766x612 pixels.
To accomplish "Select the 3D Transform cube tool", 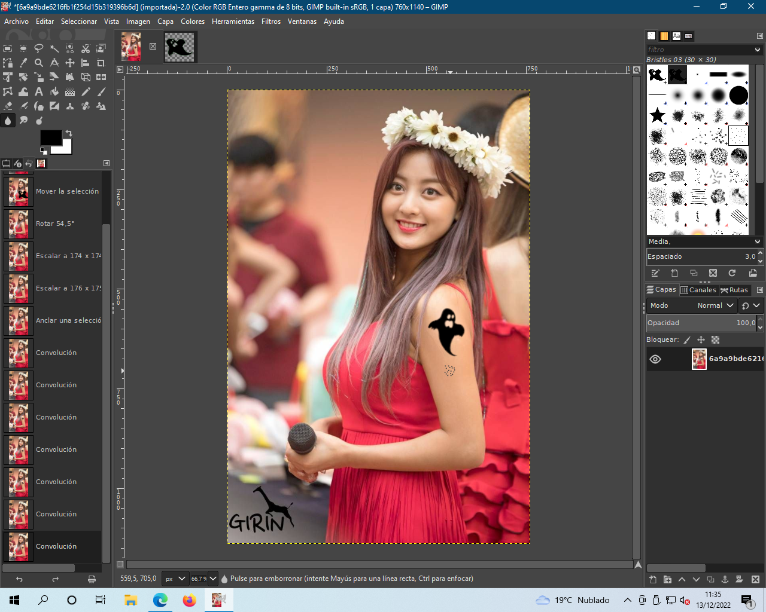I will coord(86,77).
